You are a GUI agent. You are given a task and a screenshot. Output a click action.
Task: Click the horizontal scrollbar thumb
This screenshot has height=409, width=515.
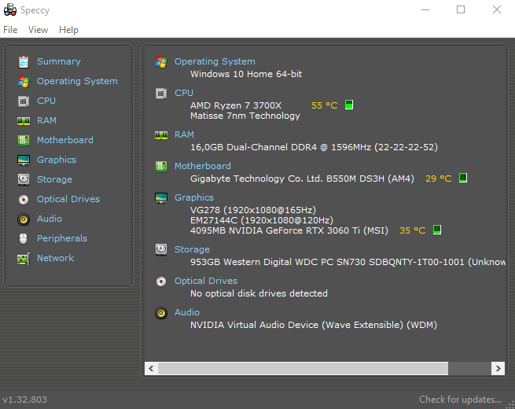(303, 369)
